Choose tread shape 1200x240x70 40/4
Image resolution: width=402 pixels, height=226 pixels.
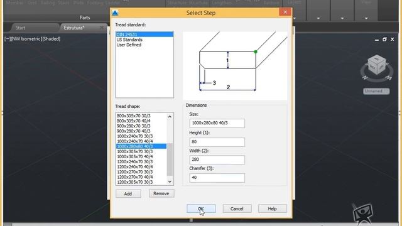[x=141, y=167]
